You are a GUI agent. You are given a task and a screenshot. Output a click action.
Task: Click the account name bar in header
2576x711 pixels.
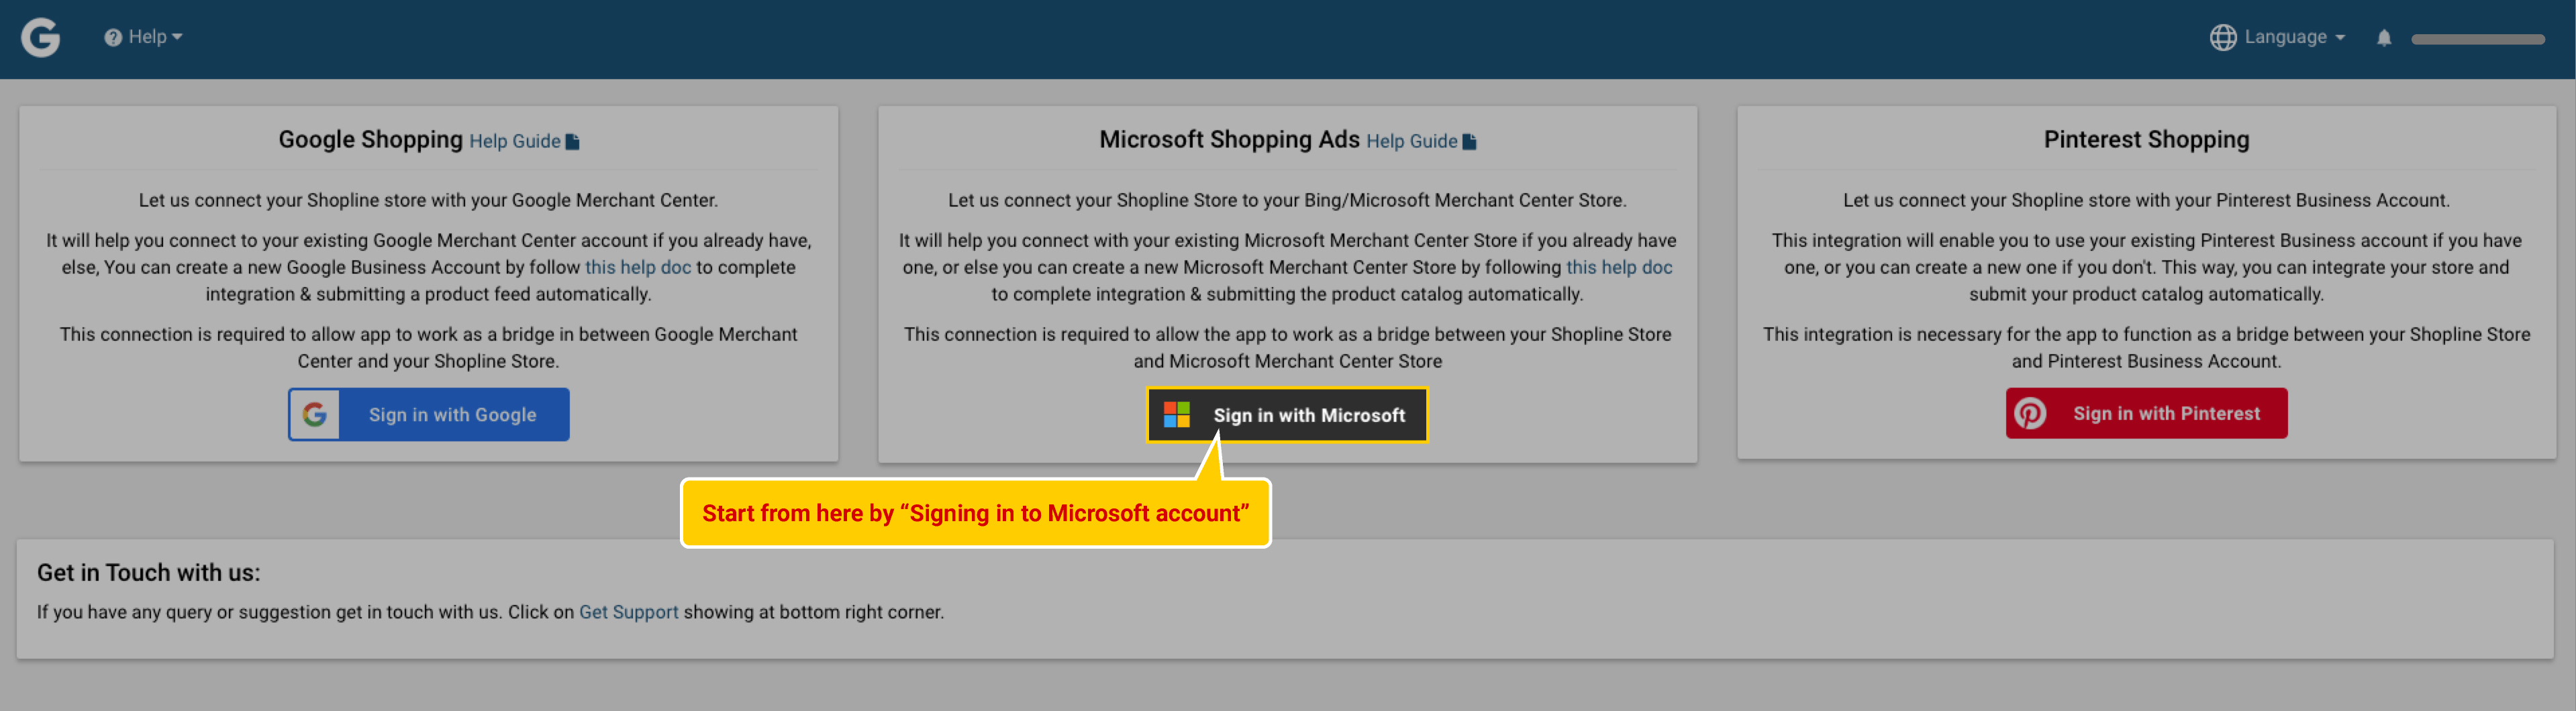(2477, 39)
